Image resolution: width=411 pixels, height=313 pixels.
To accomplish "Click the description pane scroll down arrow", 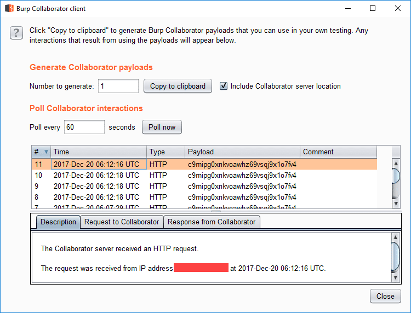I will click(395, 277).
